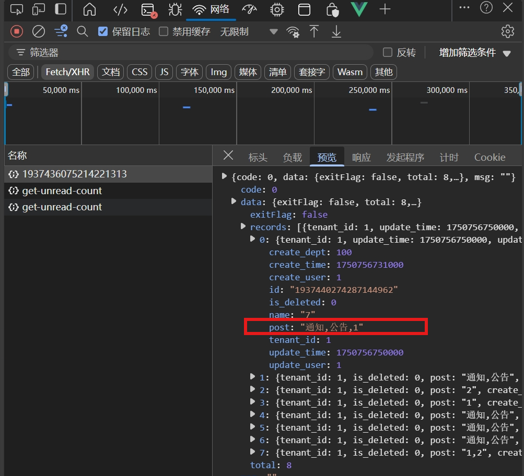Collapse record 0 in the preview
Image resolution: width=524 pixels, height=476 pixels.
tap(252, 239)
